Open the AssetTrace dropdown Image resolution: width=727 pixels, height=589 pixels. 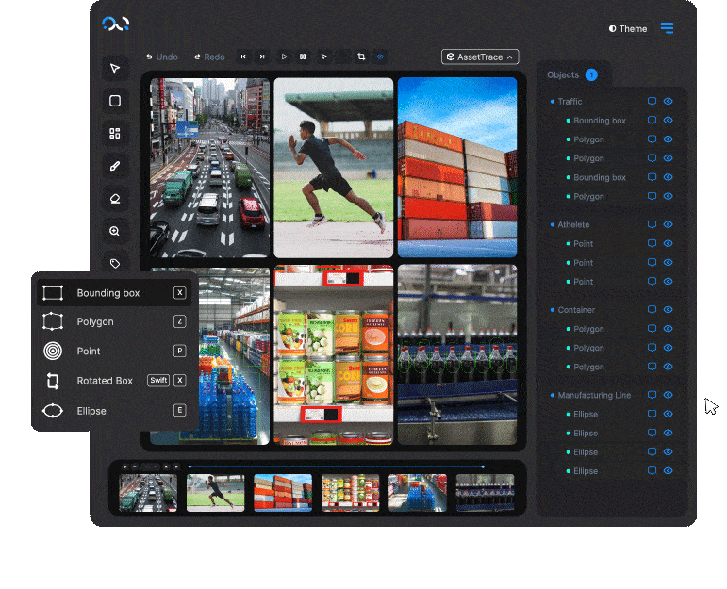tap(480, 57)
